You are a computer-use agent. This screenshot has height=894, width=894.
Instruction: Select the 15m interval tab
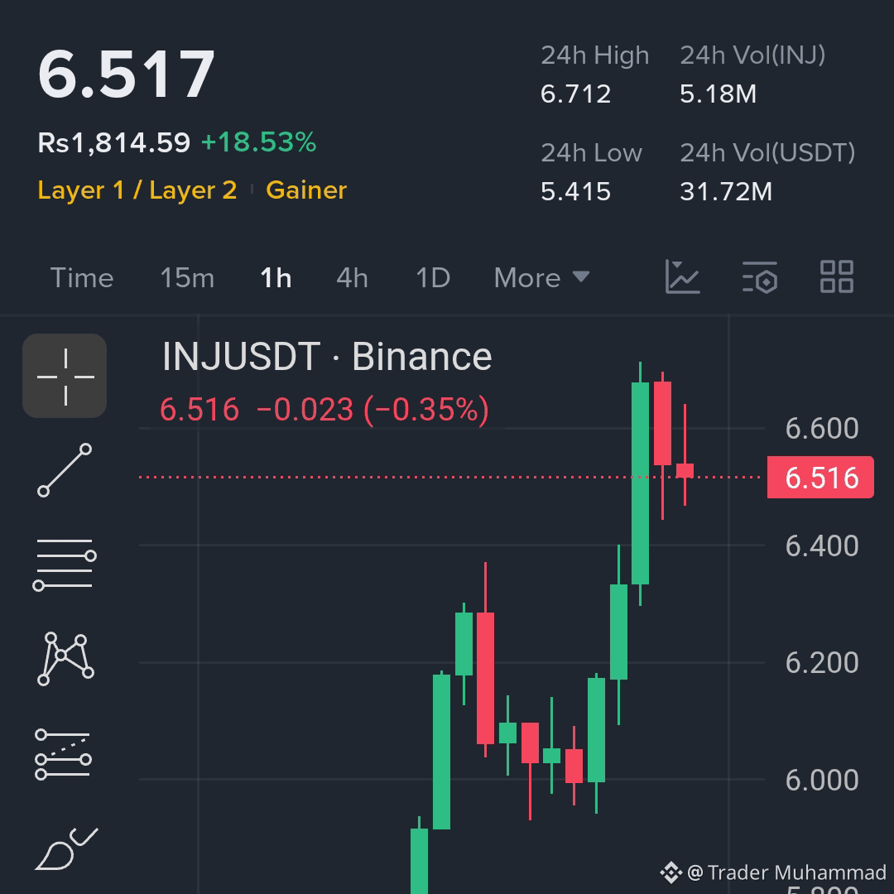click(x=187, y=278)
